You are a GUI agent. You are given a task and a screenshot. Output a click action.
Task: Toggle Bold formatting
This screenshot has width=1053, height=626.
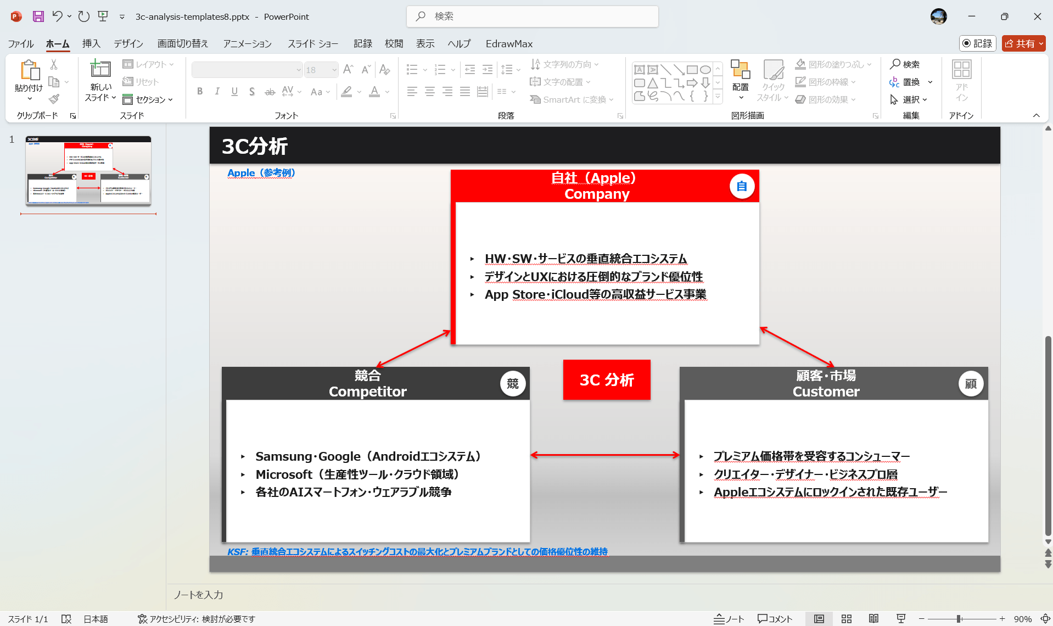200,92
